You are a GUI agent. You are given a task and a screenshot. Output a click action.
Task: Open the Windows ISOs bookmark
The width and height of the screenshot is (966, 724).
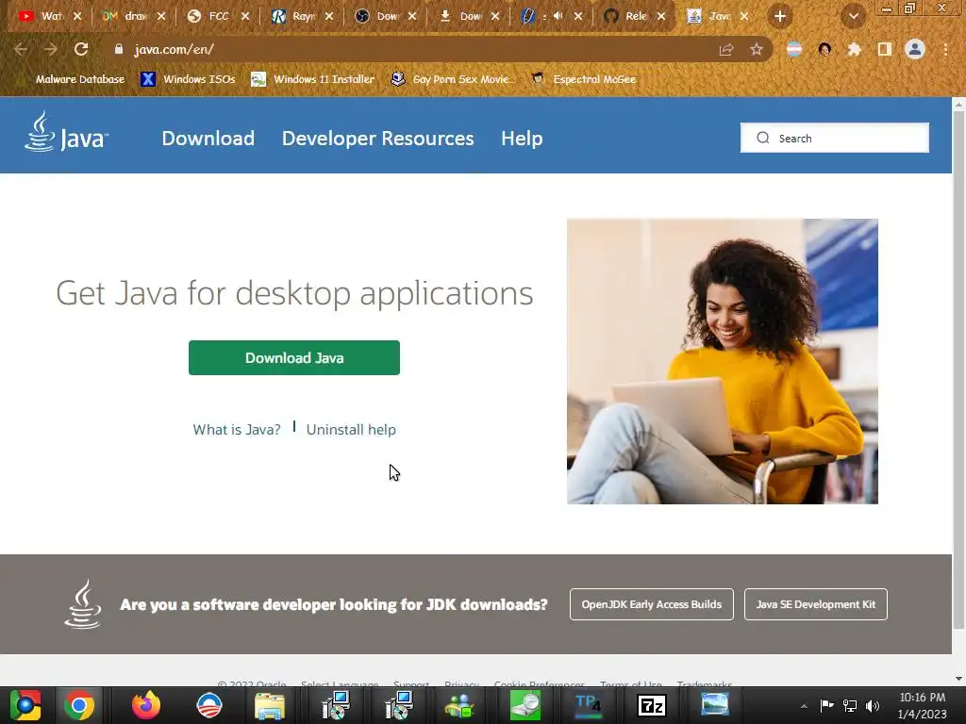pos(188,79)
